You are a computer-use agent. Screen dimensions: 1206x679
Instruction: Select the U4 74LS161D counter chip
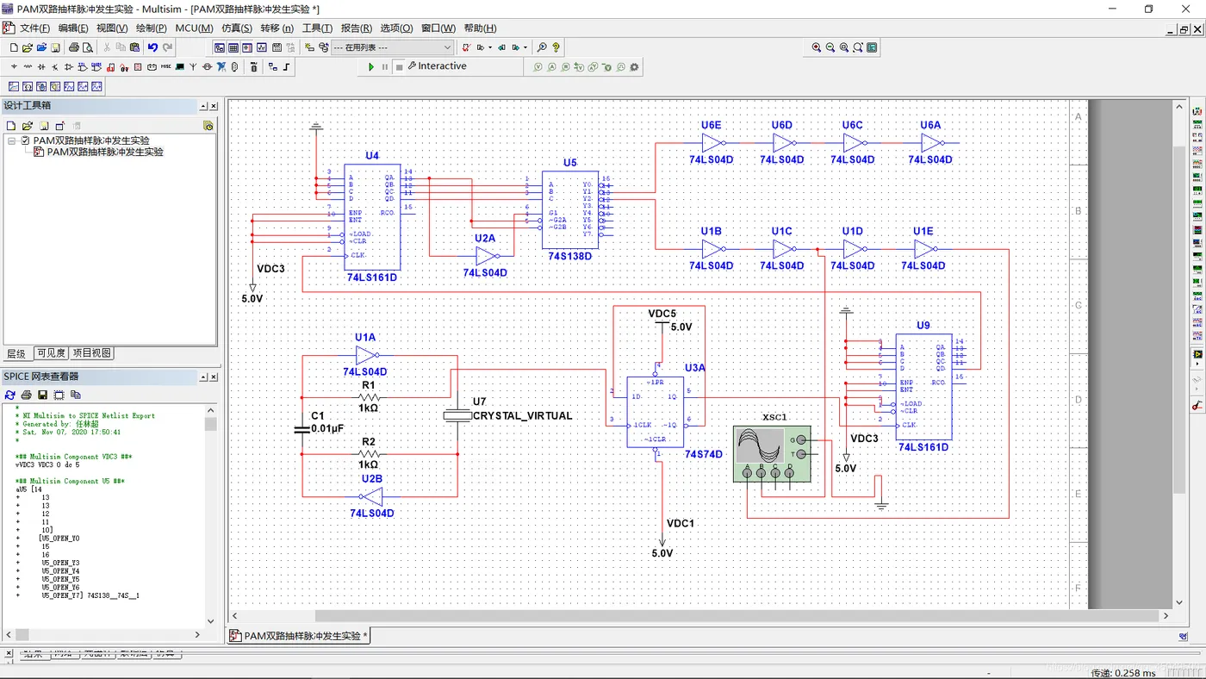372,217
